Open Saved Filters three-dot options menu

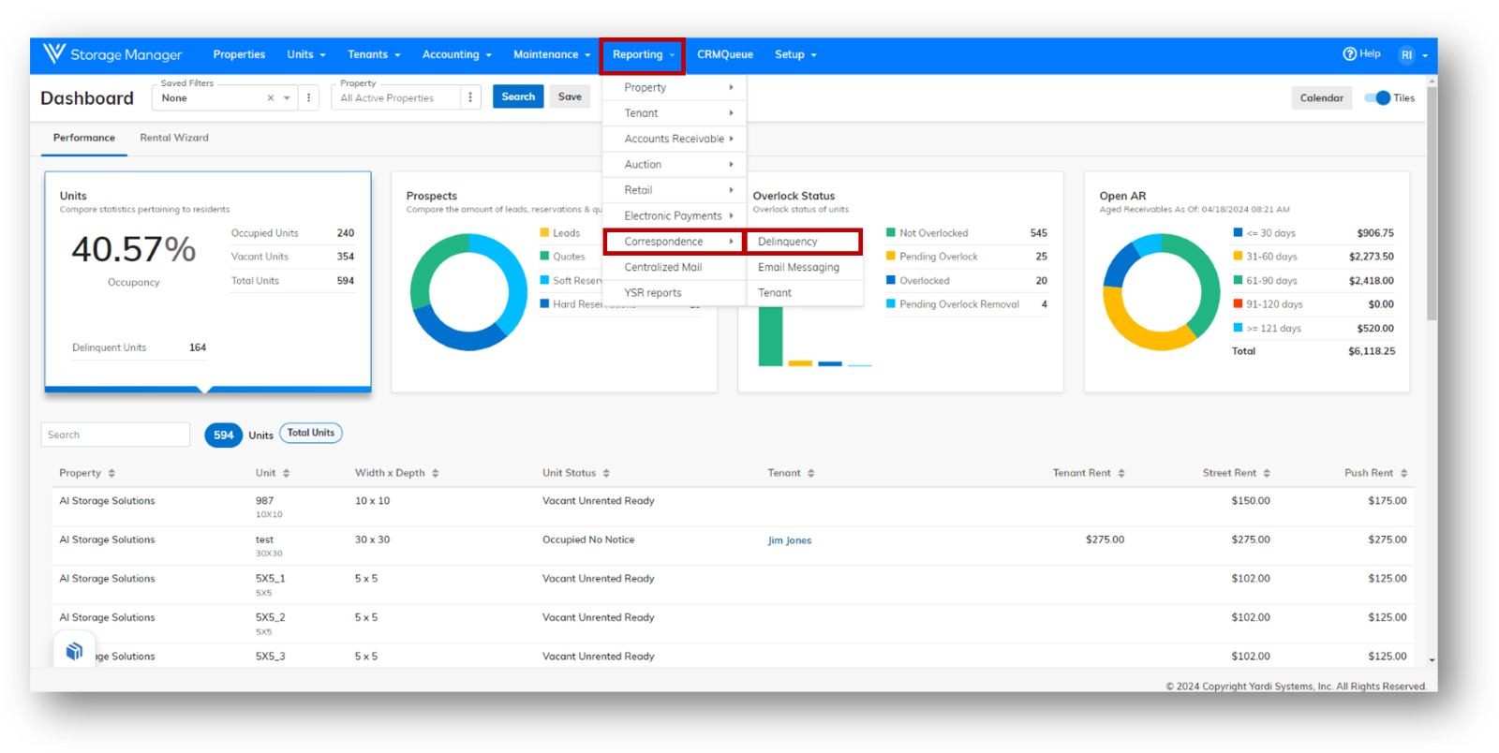[309, 97]
